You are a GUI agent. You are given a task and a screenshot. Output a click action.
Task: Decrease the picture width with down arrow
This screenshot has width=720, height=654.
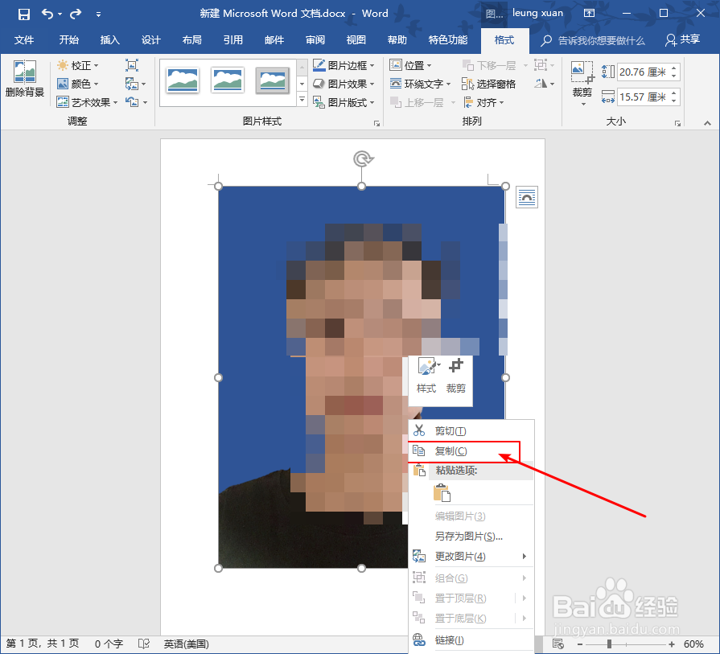(x=674, y=101)
